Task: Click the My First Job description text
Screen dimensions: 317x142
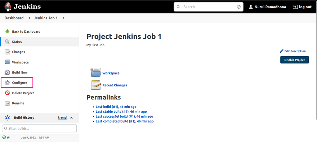Action: (x=95, y=45)
